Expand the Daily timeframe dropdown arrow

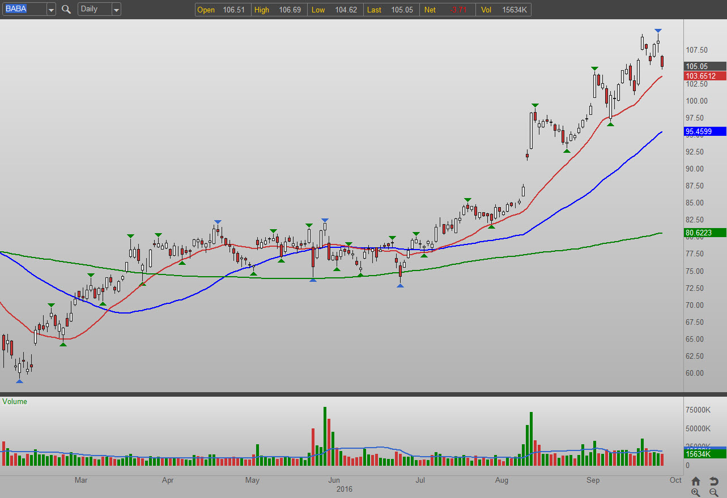(116, 10)
